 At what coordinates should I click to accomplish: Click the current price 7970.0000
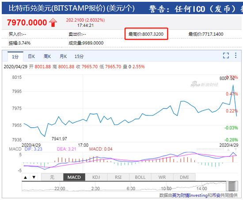coord(27,22)
